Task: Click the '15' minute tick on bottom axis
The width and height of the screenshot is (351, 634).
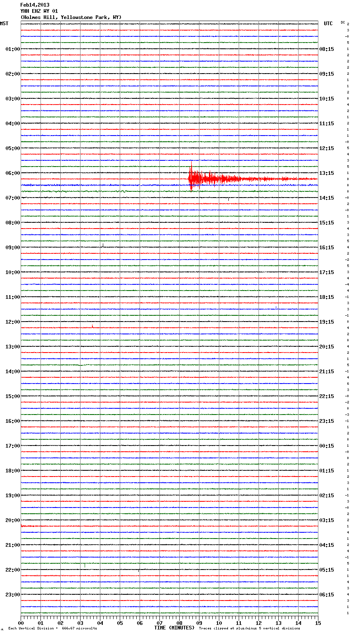Action: 318,623
